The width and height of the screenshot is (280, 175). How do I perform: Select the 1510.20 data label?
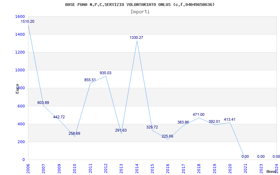(28, 22)
